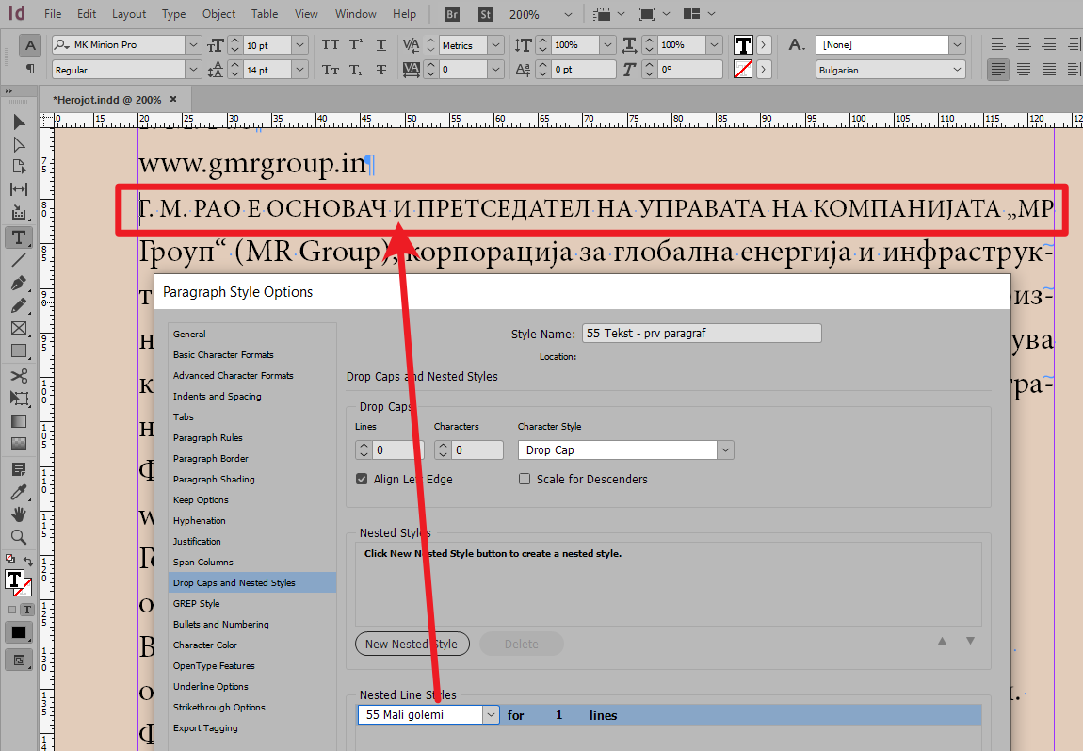
Task: Select the Rectangle Frame tool
Action: coord(19,328)
